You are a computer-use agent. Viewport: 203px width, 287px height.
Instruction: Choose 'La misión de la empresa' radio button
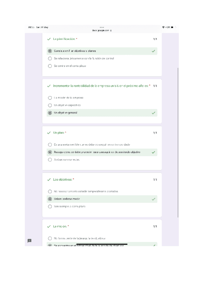click(50, 98)
